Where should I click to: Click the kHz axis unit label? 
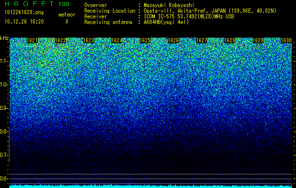[x=4, y=38]
